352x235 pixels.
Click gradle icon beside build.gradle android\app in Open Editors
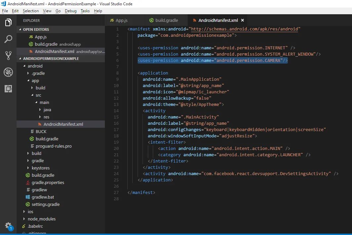[x=31, y=44]
